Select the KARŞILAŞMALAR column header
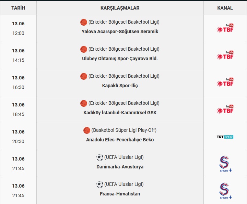 click(120, 8)
